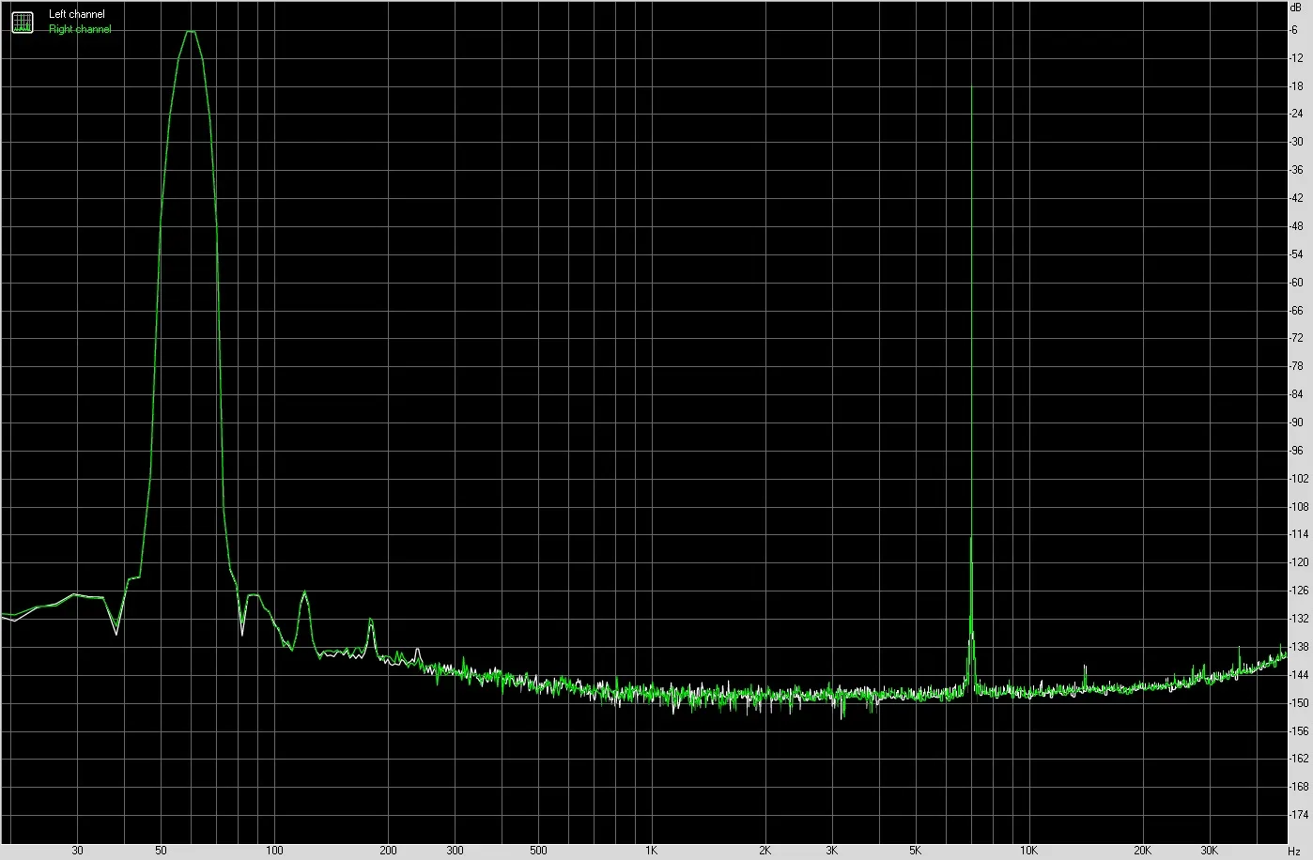Select the "Left channel" legend label

click(77, 14)
